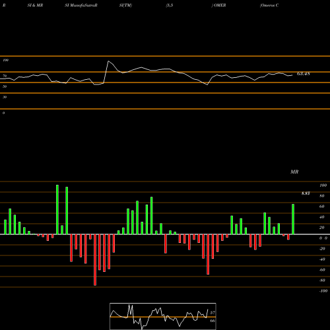Click the MunafaSutra header label

(x=84, y=5)
